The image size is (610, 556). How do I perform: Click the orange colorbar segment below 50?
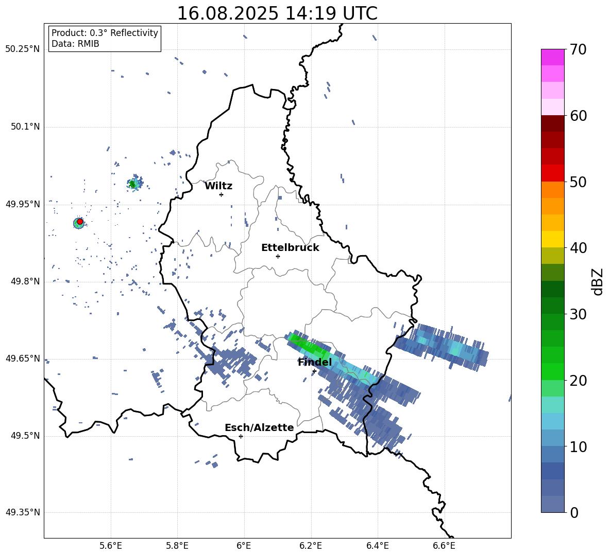(x=552, y=190)
